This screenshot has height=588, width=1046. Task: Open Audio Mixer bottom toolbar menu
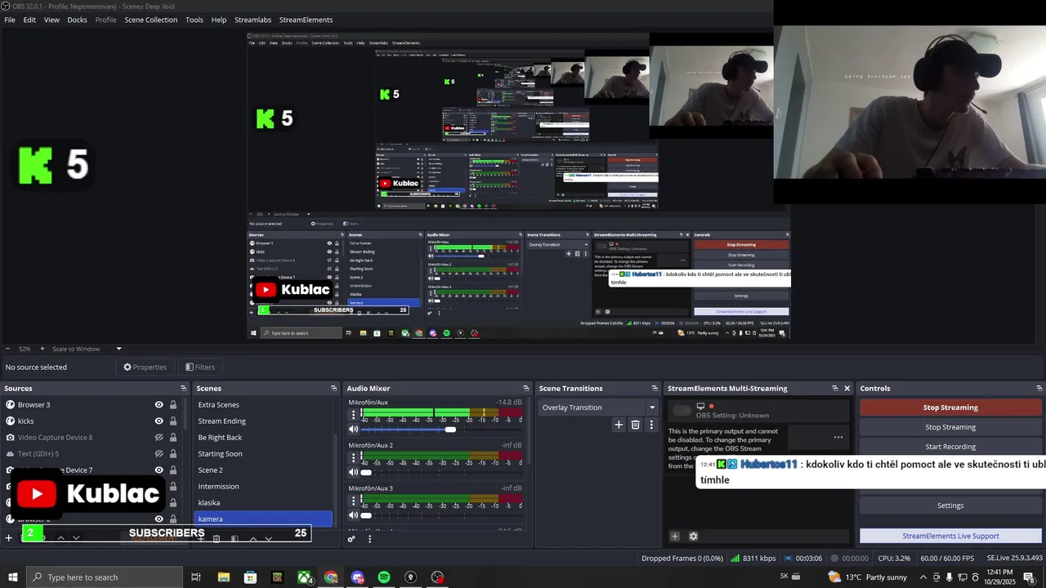click(x=369, y=538)
